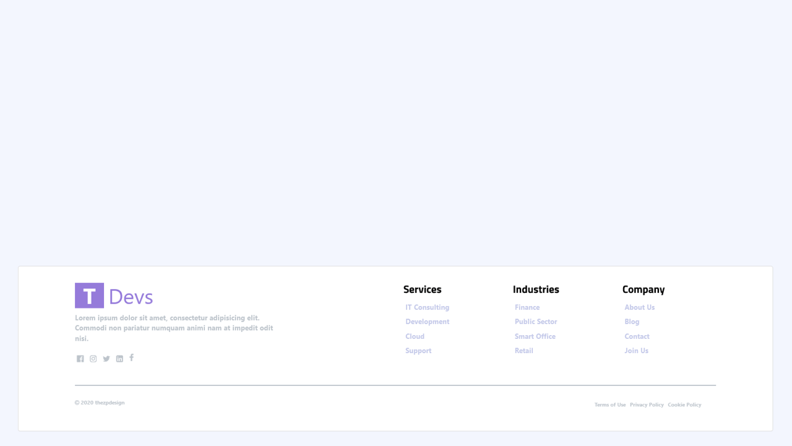
Task: Visit the Blog link
Action: [x=632, y=321]
